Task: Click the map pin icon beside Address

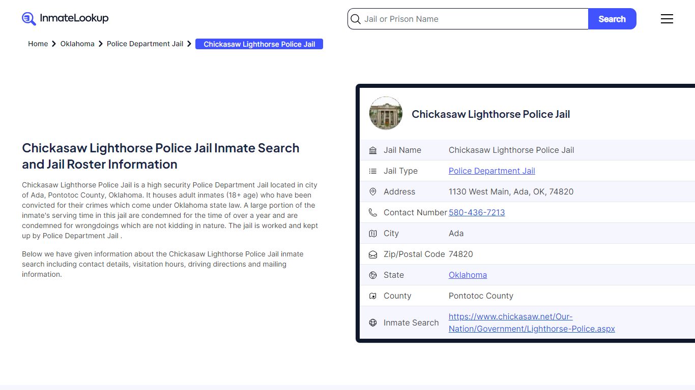Action: pos(373,192)
